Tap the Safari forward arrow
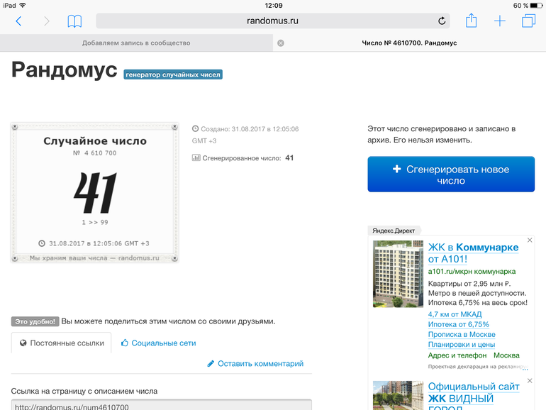The height and width of the screenshot is (410, 546). (x=47, y=21)
